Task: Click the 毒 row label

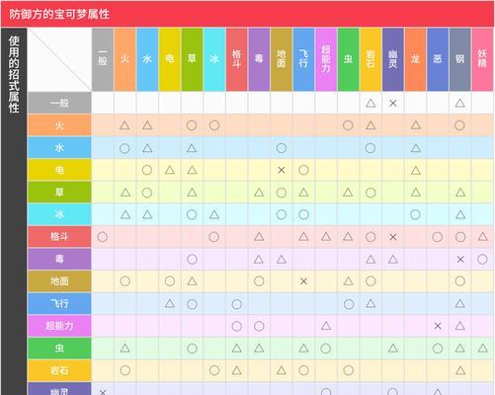Action: [59, 259]
